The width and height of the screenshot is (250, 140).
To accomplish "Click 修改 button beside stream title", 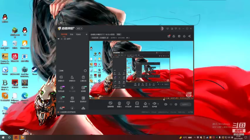I will tap(119, 34).
